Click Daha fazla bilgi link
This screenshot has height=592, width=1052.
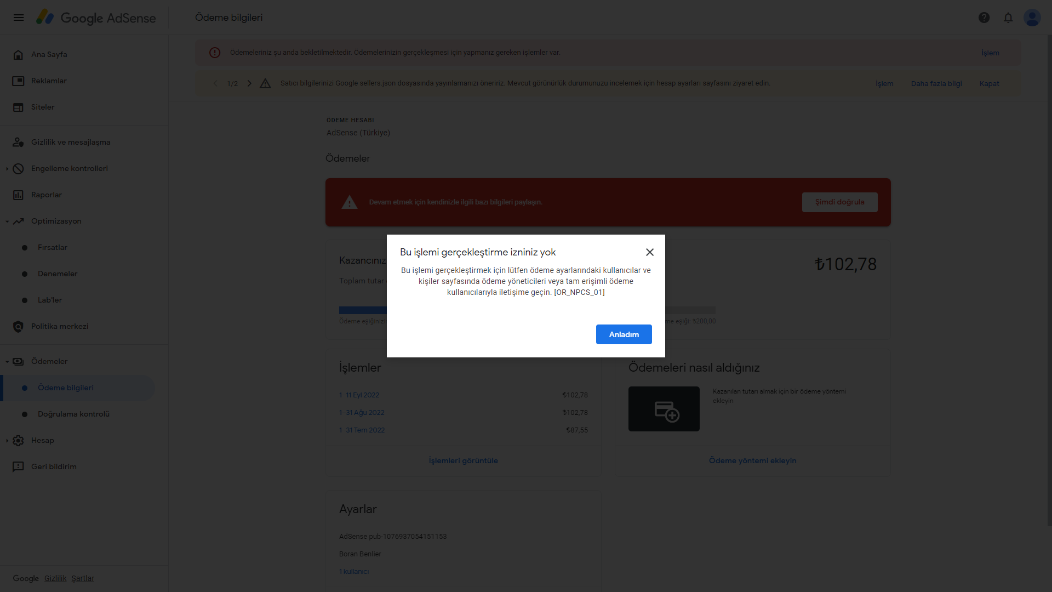pos(936,84)
